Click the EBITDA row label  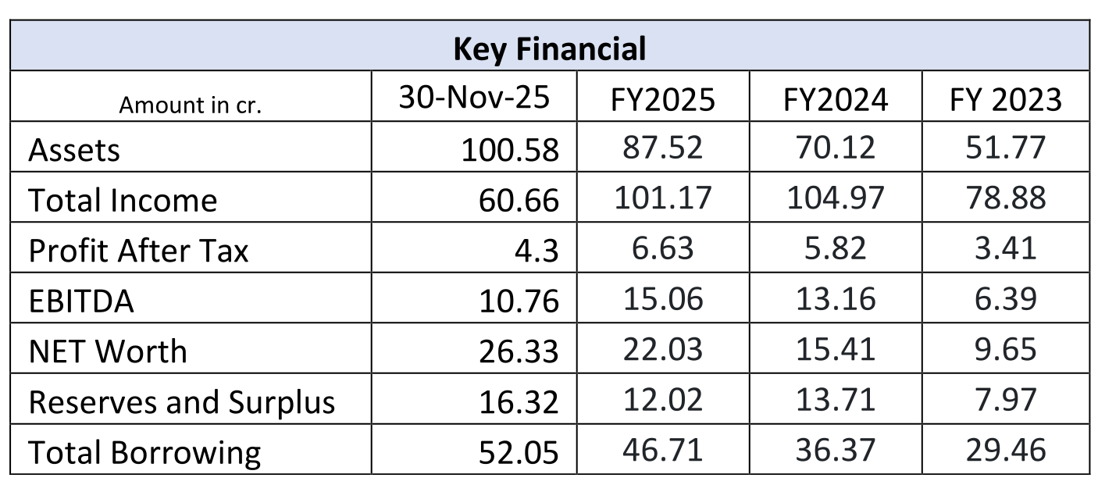point(81,301)
